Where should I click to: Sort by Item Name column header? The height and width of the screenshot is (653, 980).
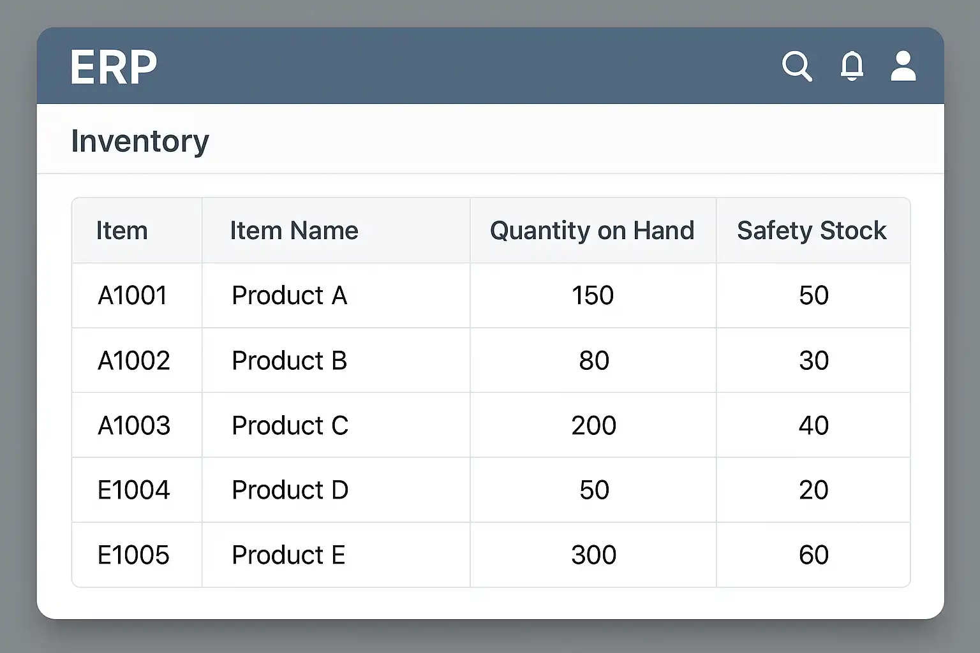tap(293, 231)
